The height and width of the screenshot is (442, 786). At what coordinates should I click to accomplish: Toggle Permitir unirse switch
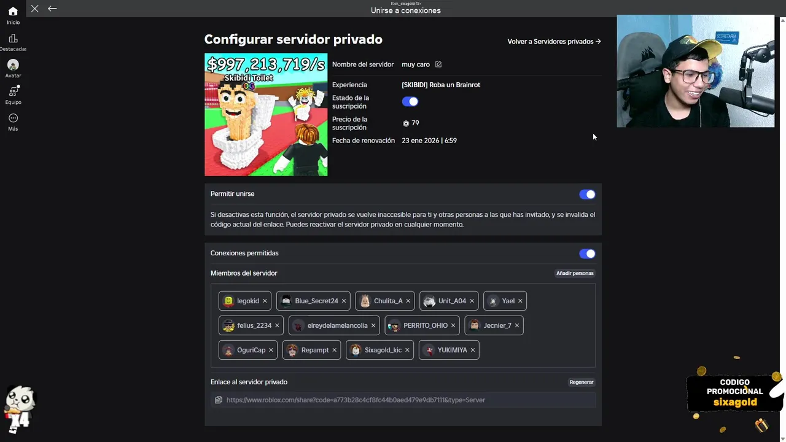click(x=587, y=195)
